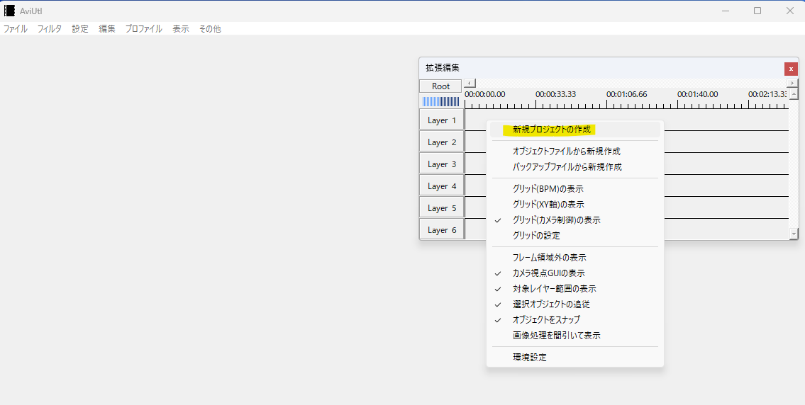The height and width of the screenshot is (405, 805).
Task: Choose オブジェクトファイルから新規作成
Action: [575, 152]
